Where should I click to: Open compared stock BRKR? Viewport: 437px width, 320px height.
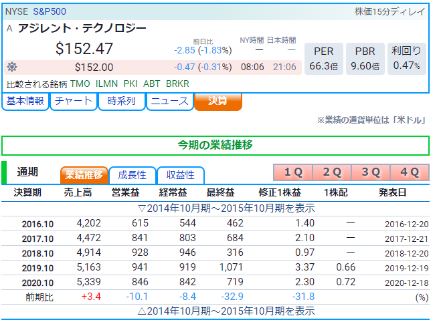(177, 84)
